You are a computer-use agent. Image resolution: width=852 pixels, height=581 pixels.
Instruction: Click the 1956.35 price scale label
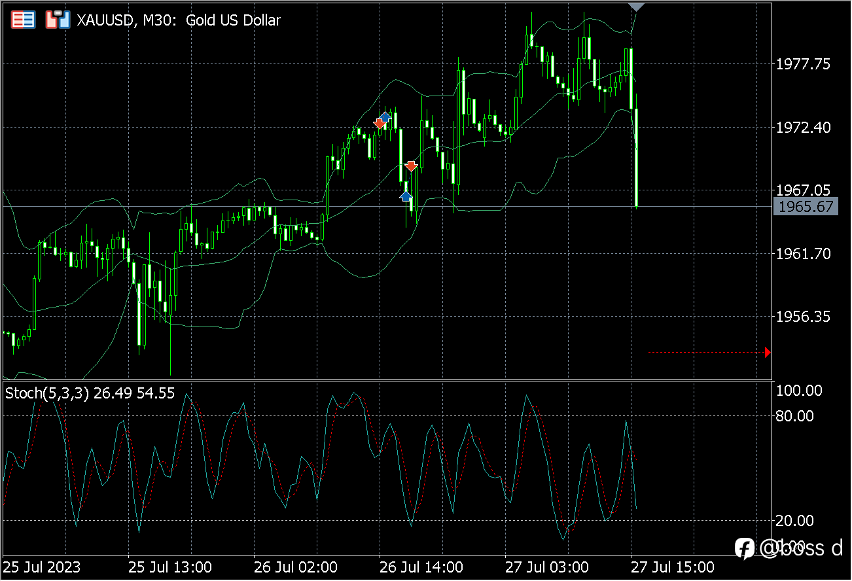(803, 317)
